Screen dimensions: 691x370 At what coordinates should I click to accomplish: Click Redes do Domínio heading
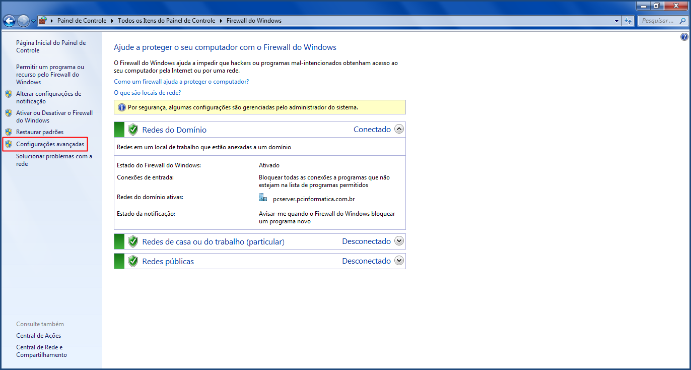click(174, 130)
